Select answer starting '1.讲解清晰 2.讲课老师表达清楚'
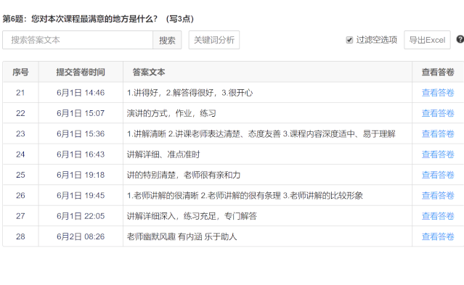This screenshot has width=464, height=285. [x=261, y=134]
